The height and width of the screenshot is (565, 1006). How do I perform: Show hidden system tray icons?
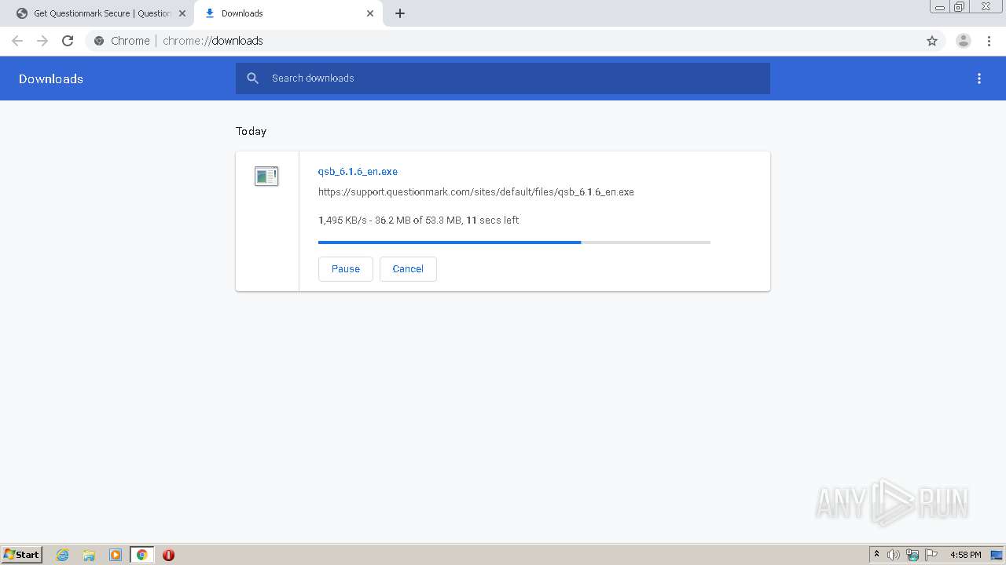[x=876, y=555]
